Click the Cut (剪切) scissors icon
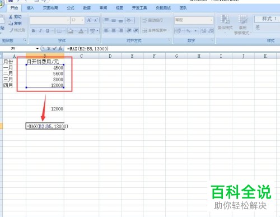Viewport: 280px width, 217px height. pyautogui.click(x=11, y=17)
